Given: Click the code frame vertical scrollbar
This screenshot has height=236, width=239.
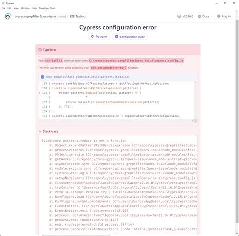Looking at the screenshot, I should click(x=196, y=100).
